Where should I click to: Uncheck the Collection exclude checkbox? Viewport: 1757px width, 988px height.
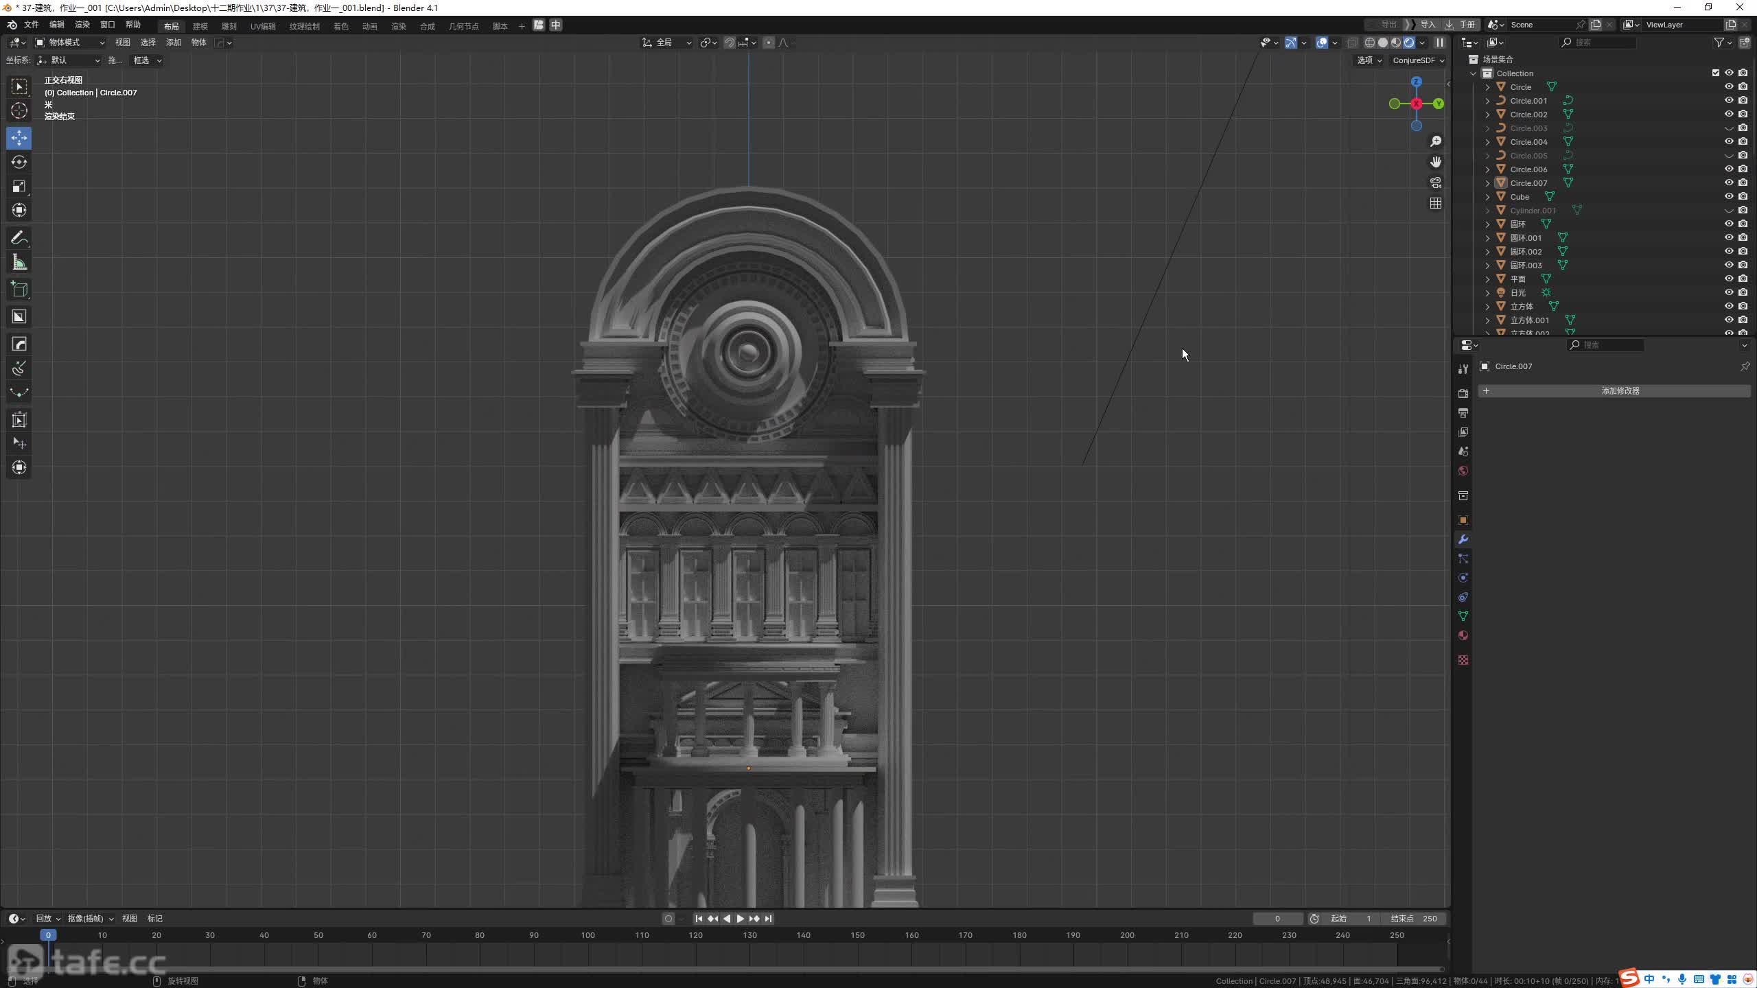(x=1715, y=73)
